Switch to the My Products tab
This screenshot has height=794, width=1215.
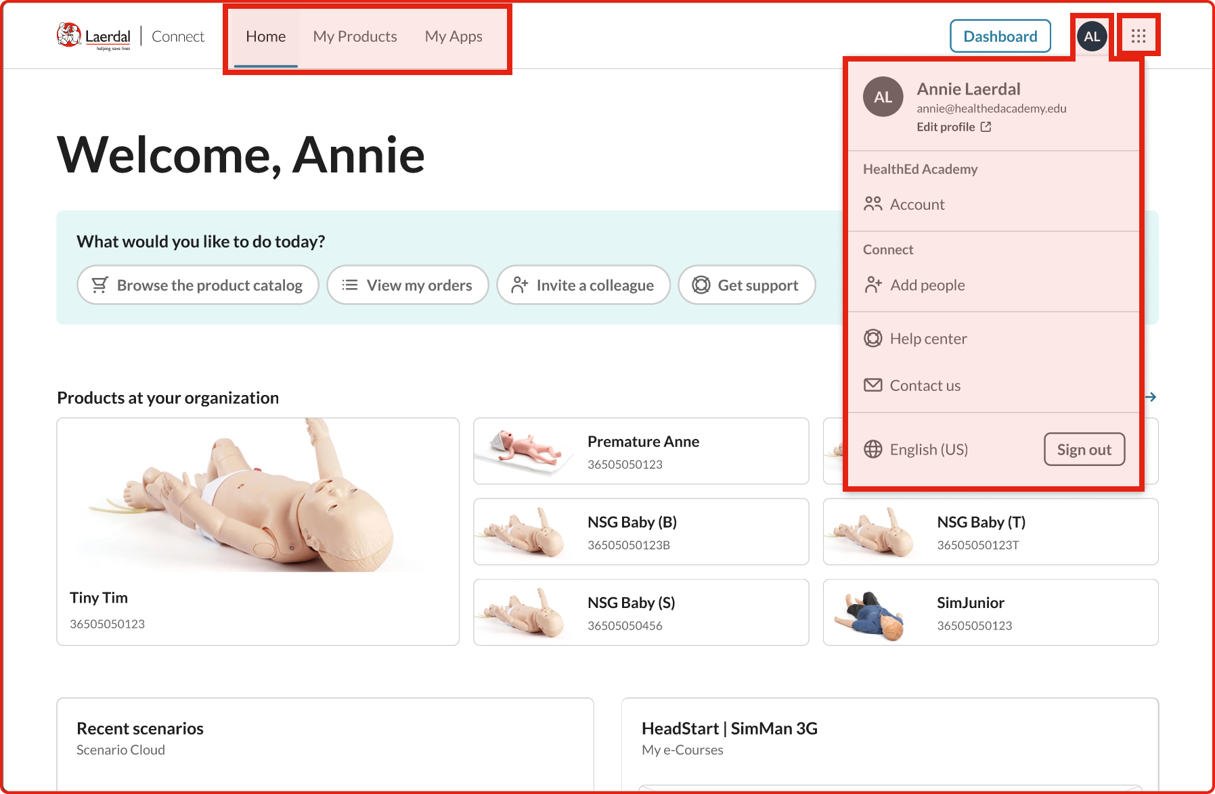(355, 37)
